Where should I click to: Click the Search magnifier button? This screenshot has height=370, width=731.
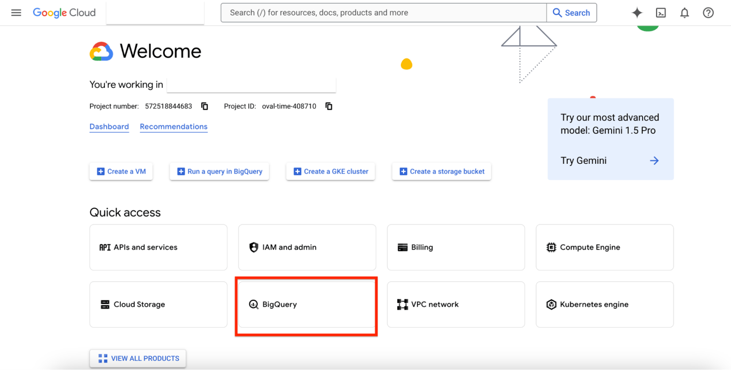tap(571, 13)
